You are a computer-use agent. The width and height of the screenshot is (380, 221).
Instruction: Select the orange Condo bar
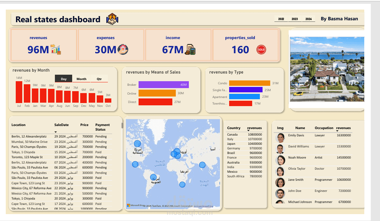coord(249,83)
